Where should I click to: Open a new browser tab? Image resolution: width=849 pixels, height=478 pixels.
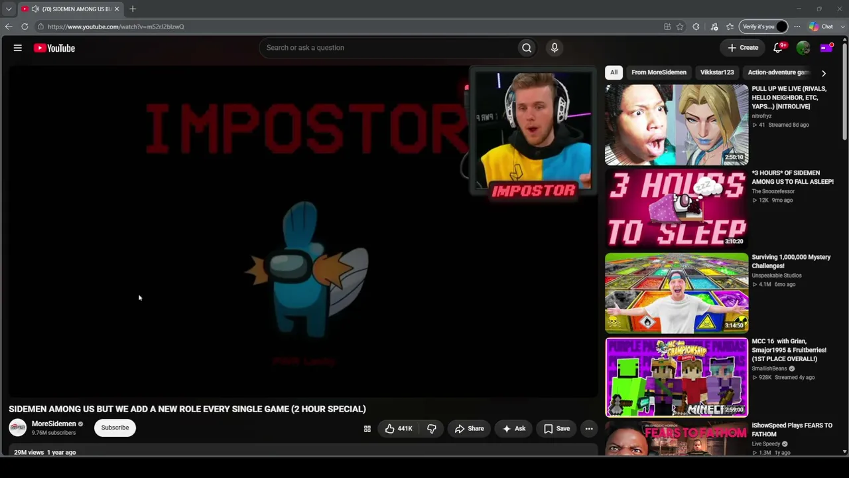(133, 9)
